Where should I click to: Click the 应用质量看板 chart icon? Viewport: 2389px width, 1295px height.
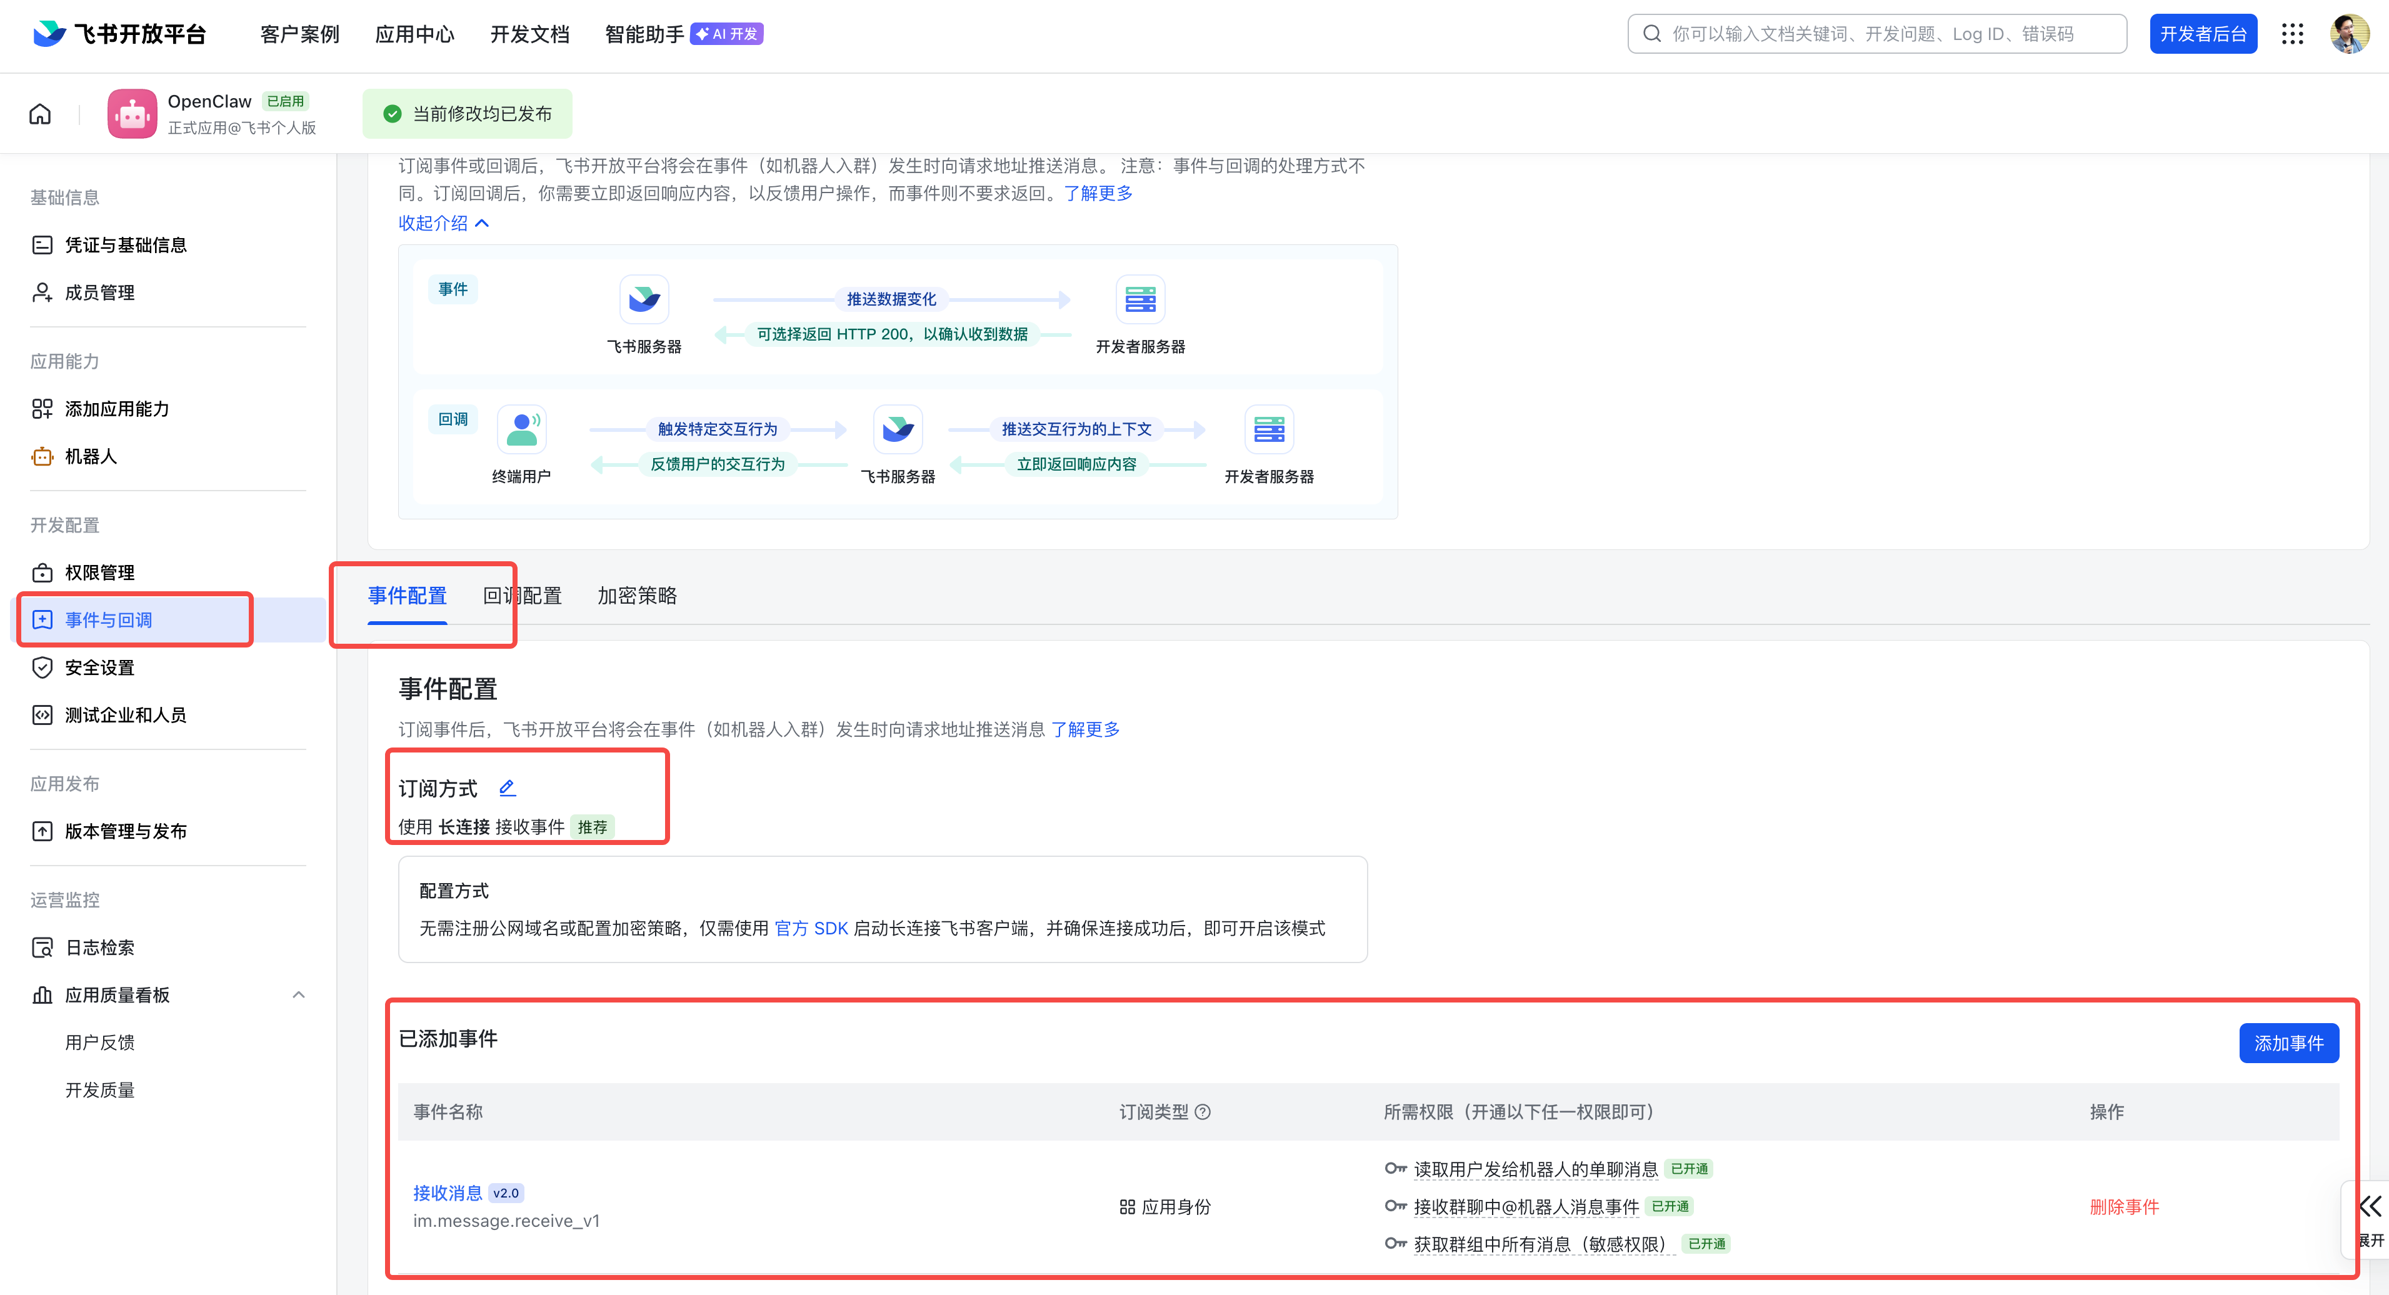point(43,994)
